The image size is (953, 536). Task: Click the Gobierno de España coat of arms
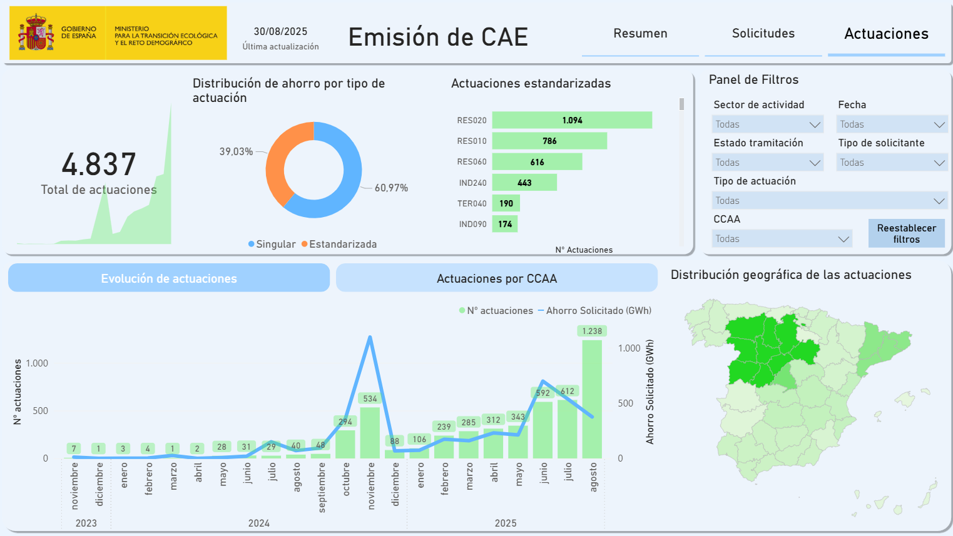pyautogui.click(x=36, y=33)
